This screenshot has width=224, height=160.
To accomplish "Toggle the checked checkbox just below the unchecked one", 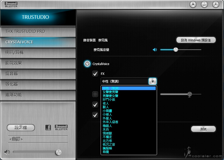I will click(95, 105).
